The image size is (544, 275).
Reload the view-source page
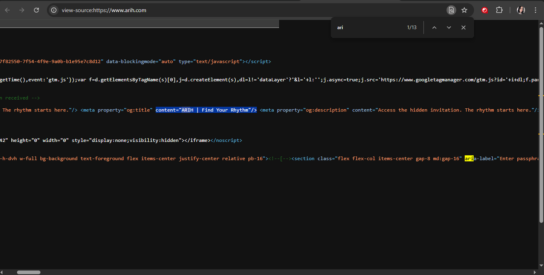click(36, 10)
